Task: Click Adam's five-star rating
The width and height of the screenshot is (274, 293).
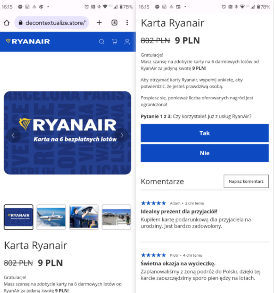Action: (153, 203)
